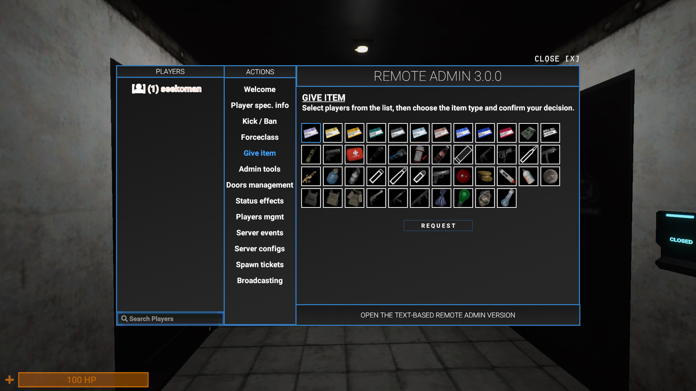
Task: Pick the red keycard item
Action: [x=506, y=133]
